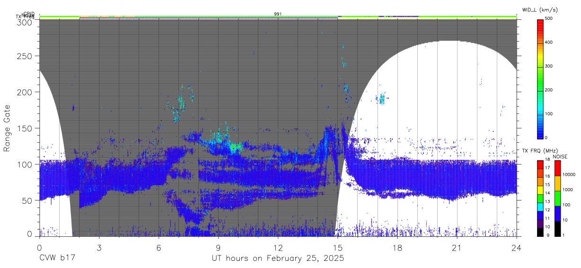Click the Range Gate tick label '150'
This screenshot has height=268, width=581.
pyautogui.click(x=26, y=128)
